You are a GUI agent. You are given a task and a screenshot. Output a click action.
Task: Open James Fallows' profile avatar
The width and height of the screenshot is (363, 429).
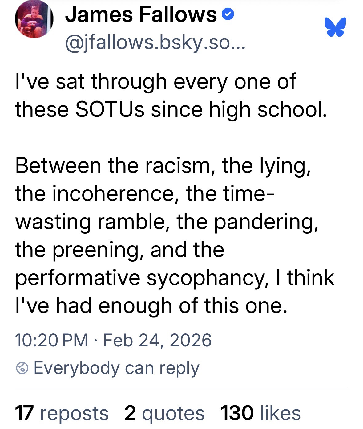[34, 19]
